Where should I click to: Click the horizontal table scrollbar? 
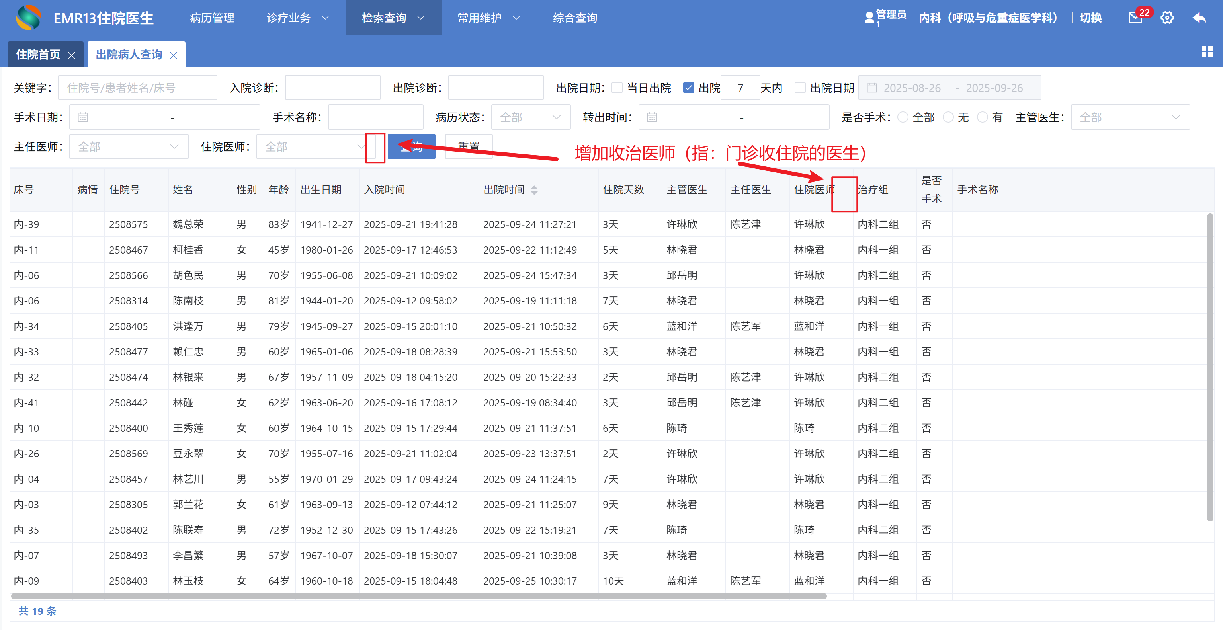(x=418, y=596)
